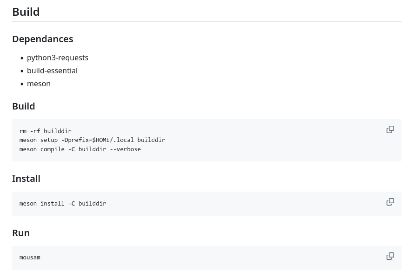
Task: Click the Dependances heading
Action: coord(43,39)
